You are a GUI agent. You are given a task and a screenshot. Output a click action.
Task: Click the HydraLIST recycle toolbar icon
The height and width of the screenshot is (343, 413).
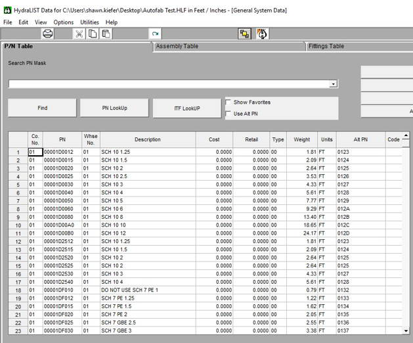[x=263, y=34]
